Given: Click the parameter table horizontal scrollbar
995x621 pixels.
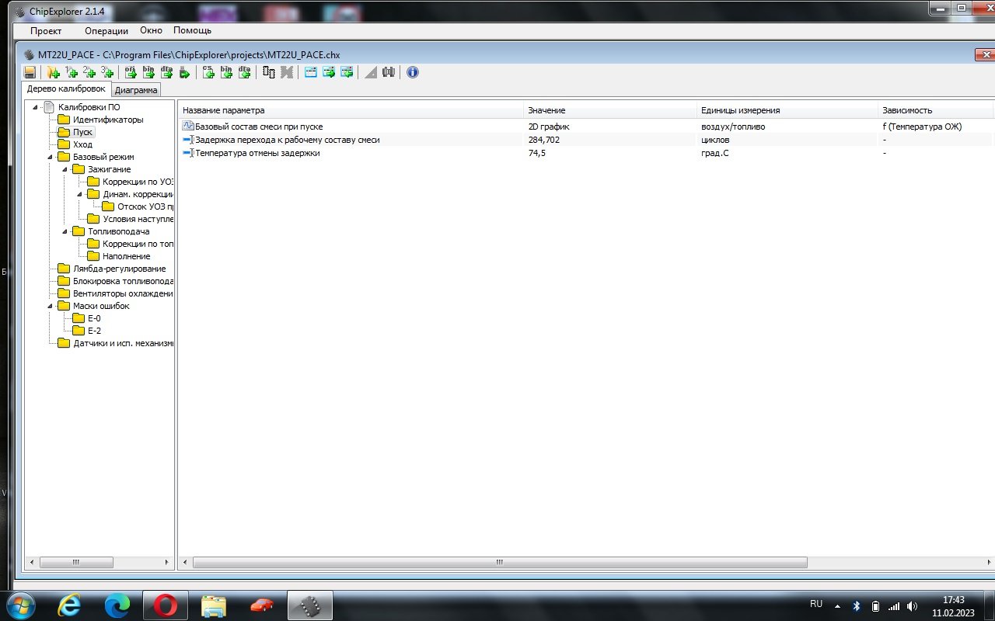Looking at the screenshot, I should tap(499, 562).
